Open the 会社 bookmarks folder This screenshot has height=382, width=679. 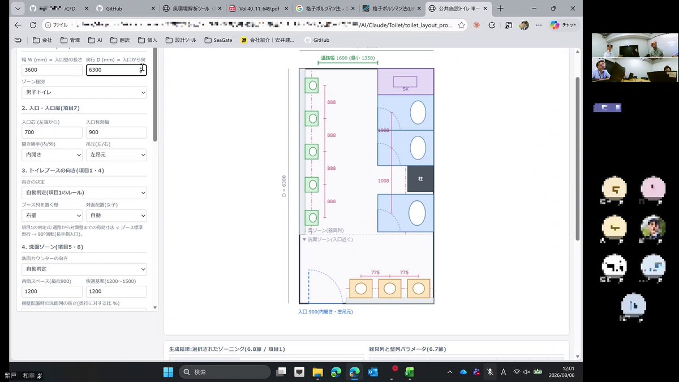42,40
